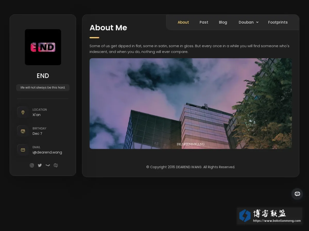Click the "END" name under the avatar
Viewport: 309px width, 231px height.
[43, 76]
